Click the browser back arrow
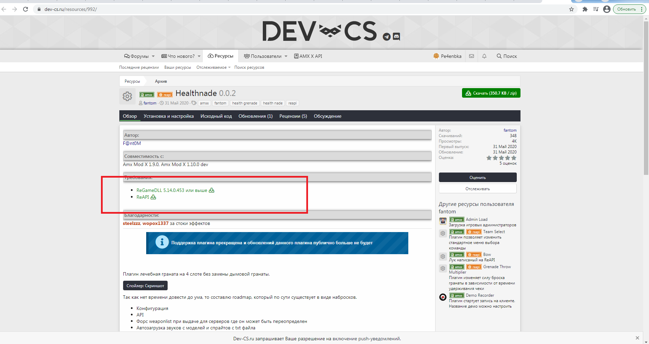Image resolution: width=649 pixels, height=344 pixels. click(4, 9)
